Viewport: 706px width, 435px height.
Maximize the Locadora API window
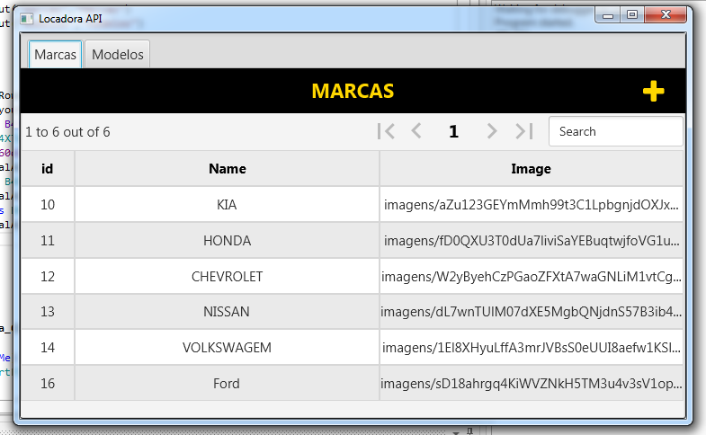click(x=632, y=15)
